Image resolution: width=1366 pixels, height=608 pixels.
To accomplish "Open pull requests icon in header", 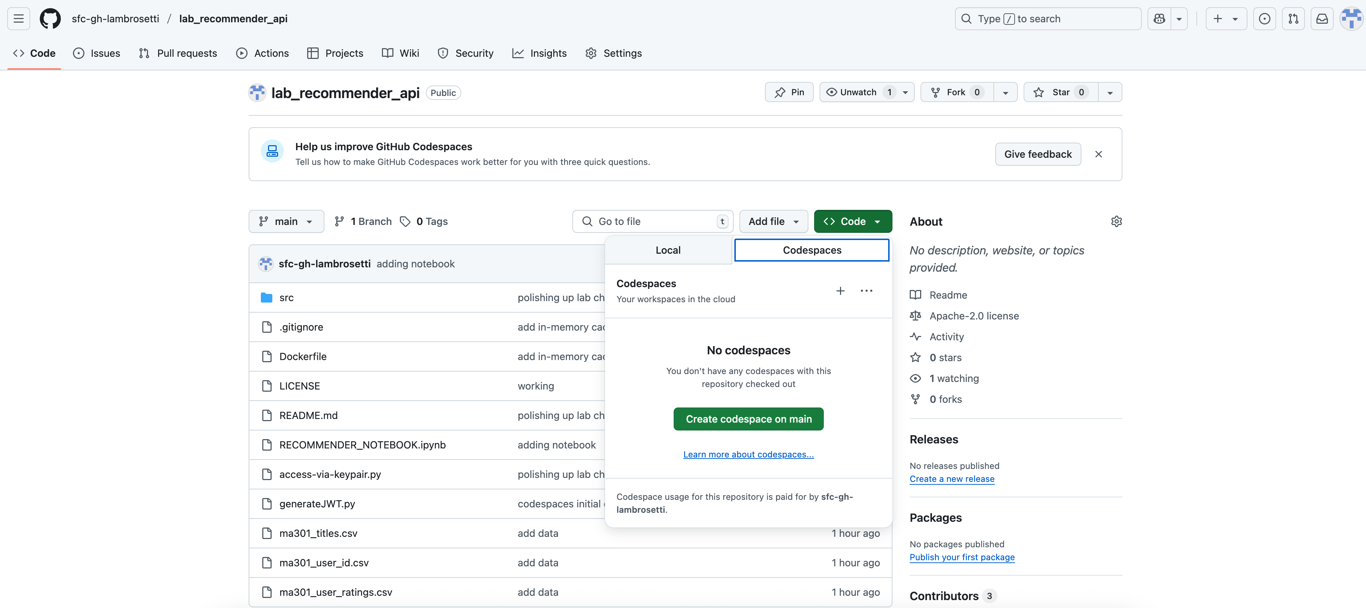I will click(1293, 19).
